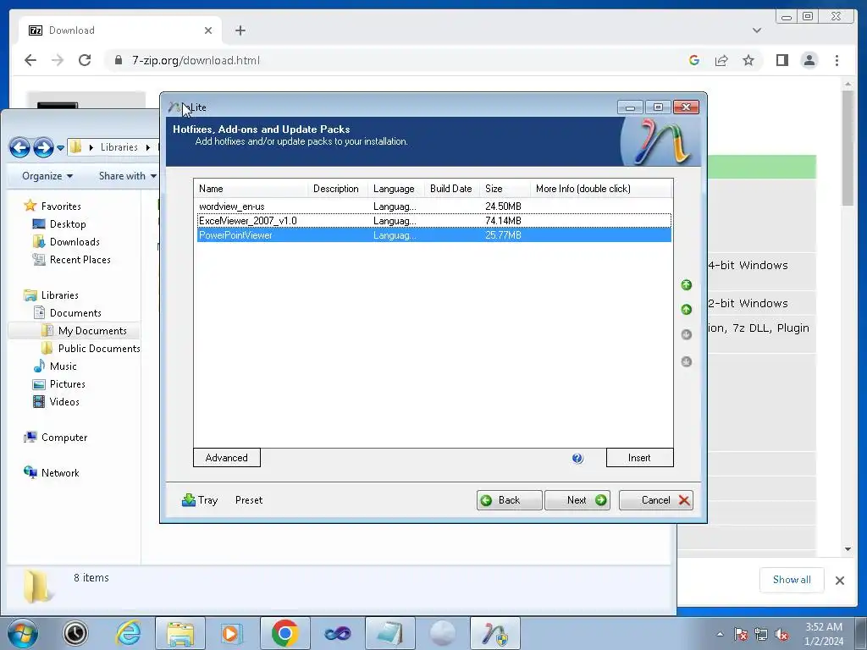Open Share with menu in Explorer
This screenshot has height=650, width=867.
pyautogui.click(x=127, y=176)
